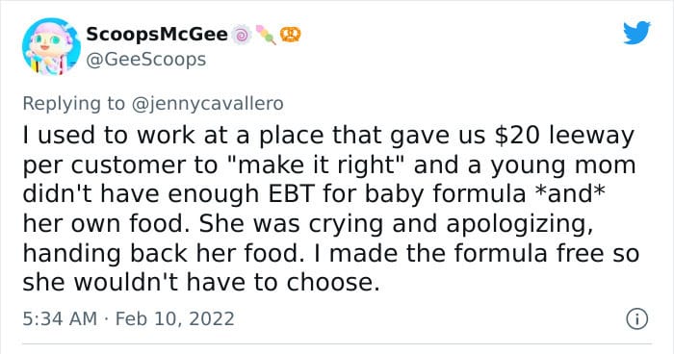Click the divider line below the timestamp
This screenshot has width=674, height=354.
337,343
